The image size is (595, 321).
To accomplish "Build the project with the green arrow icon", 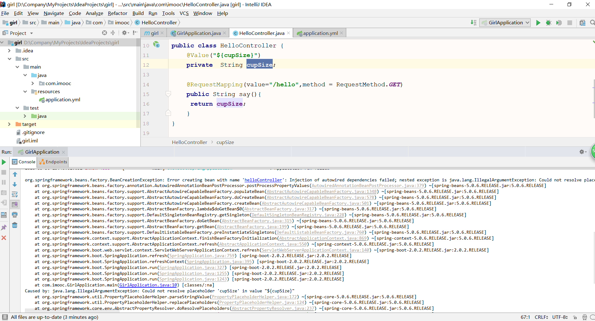I will click(473, 23).
